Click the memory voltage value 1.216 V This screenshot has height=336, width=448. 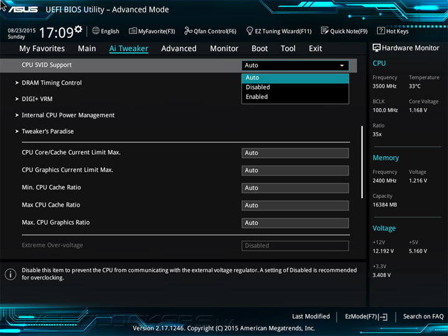[418, 180]
